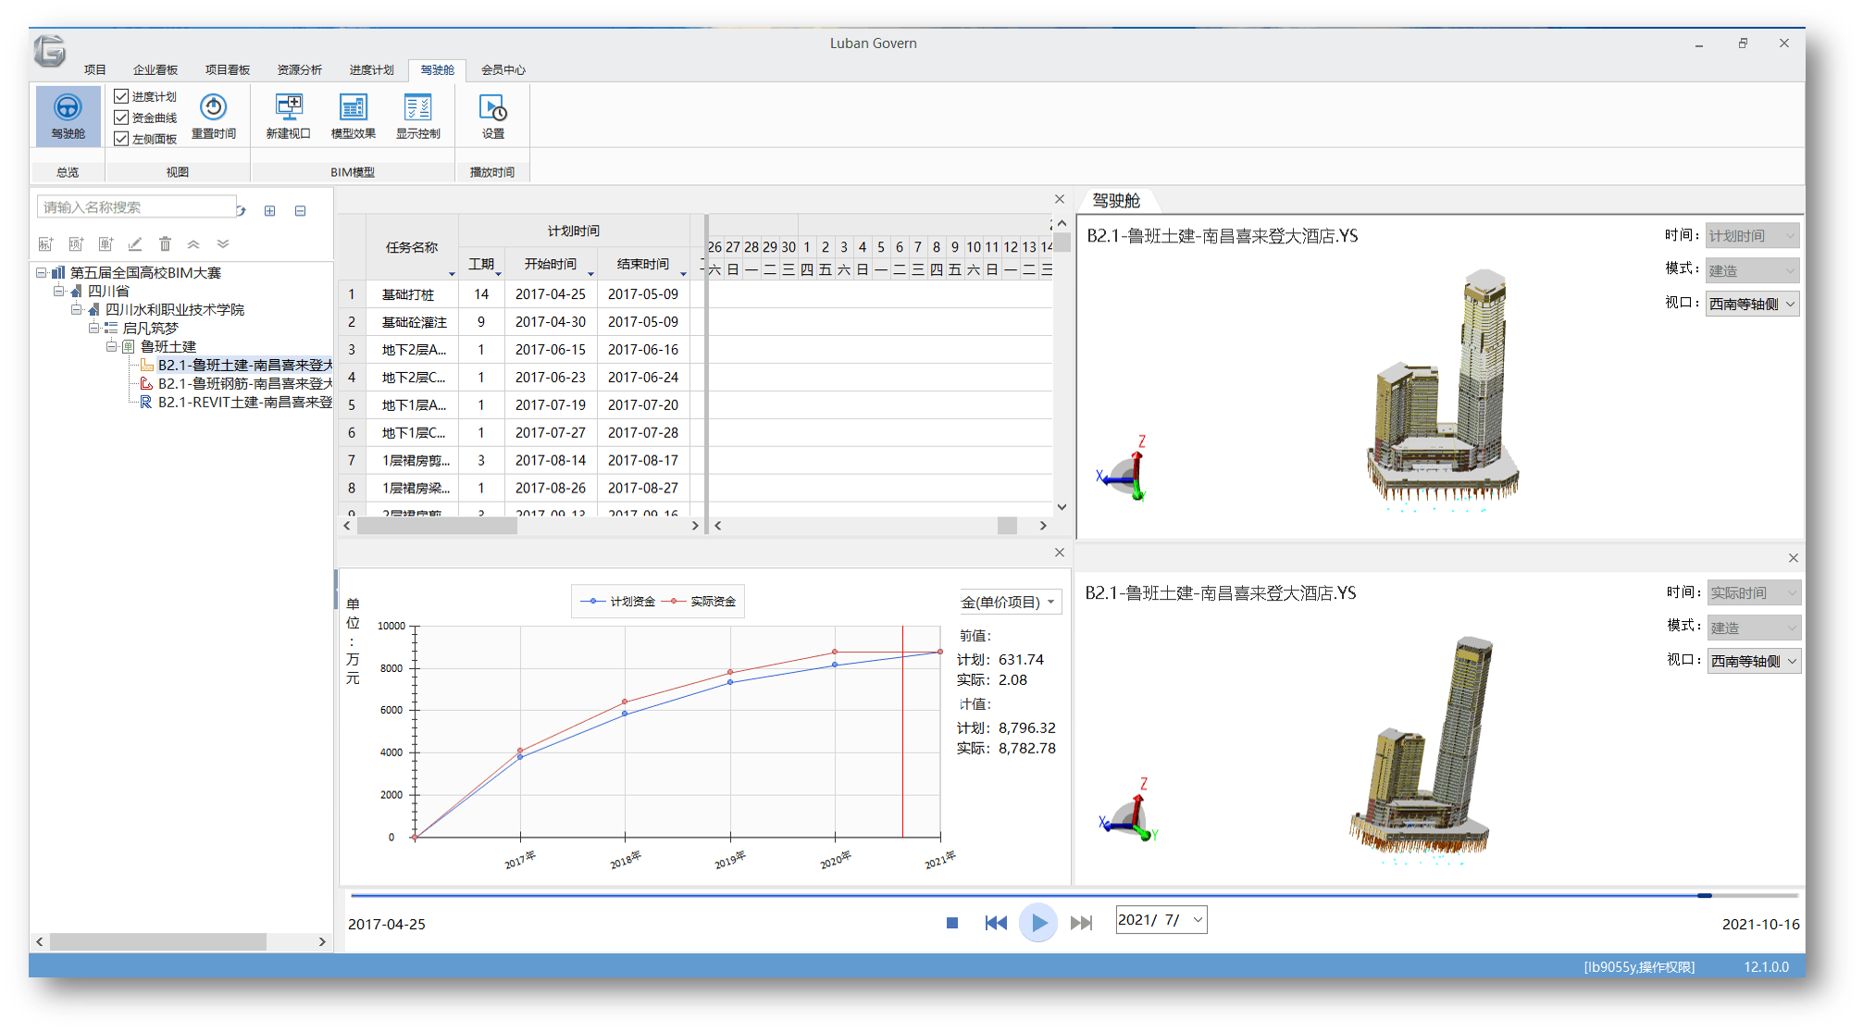Select the B2.1-REVIT土建 model in tree
Viewport: 1863px width, 1032px height.
[x=236, y=402]
